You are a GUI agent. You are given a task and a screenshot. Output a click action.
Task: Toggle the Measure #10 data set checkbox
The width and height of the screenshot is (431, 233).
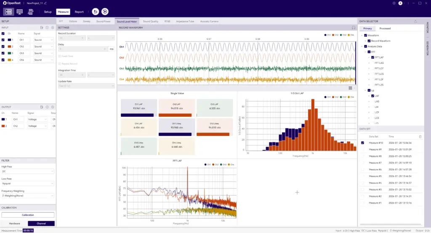coord(363,143)
